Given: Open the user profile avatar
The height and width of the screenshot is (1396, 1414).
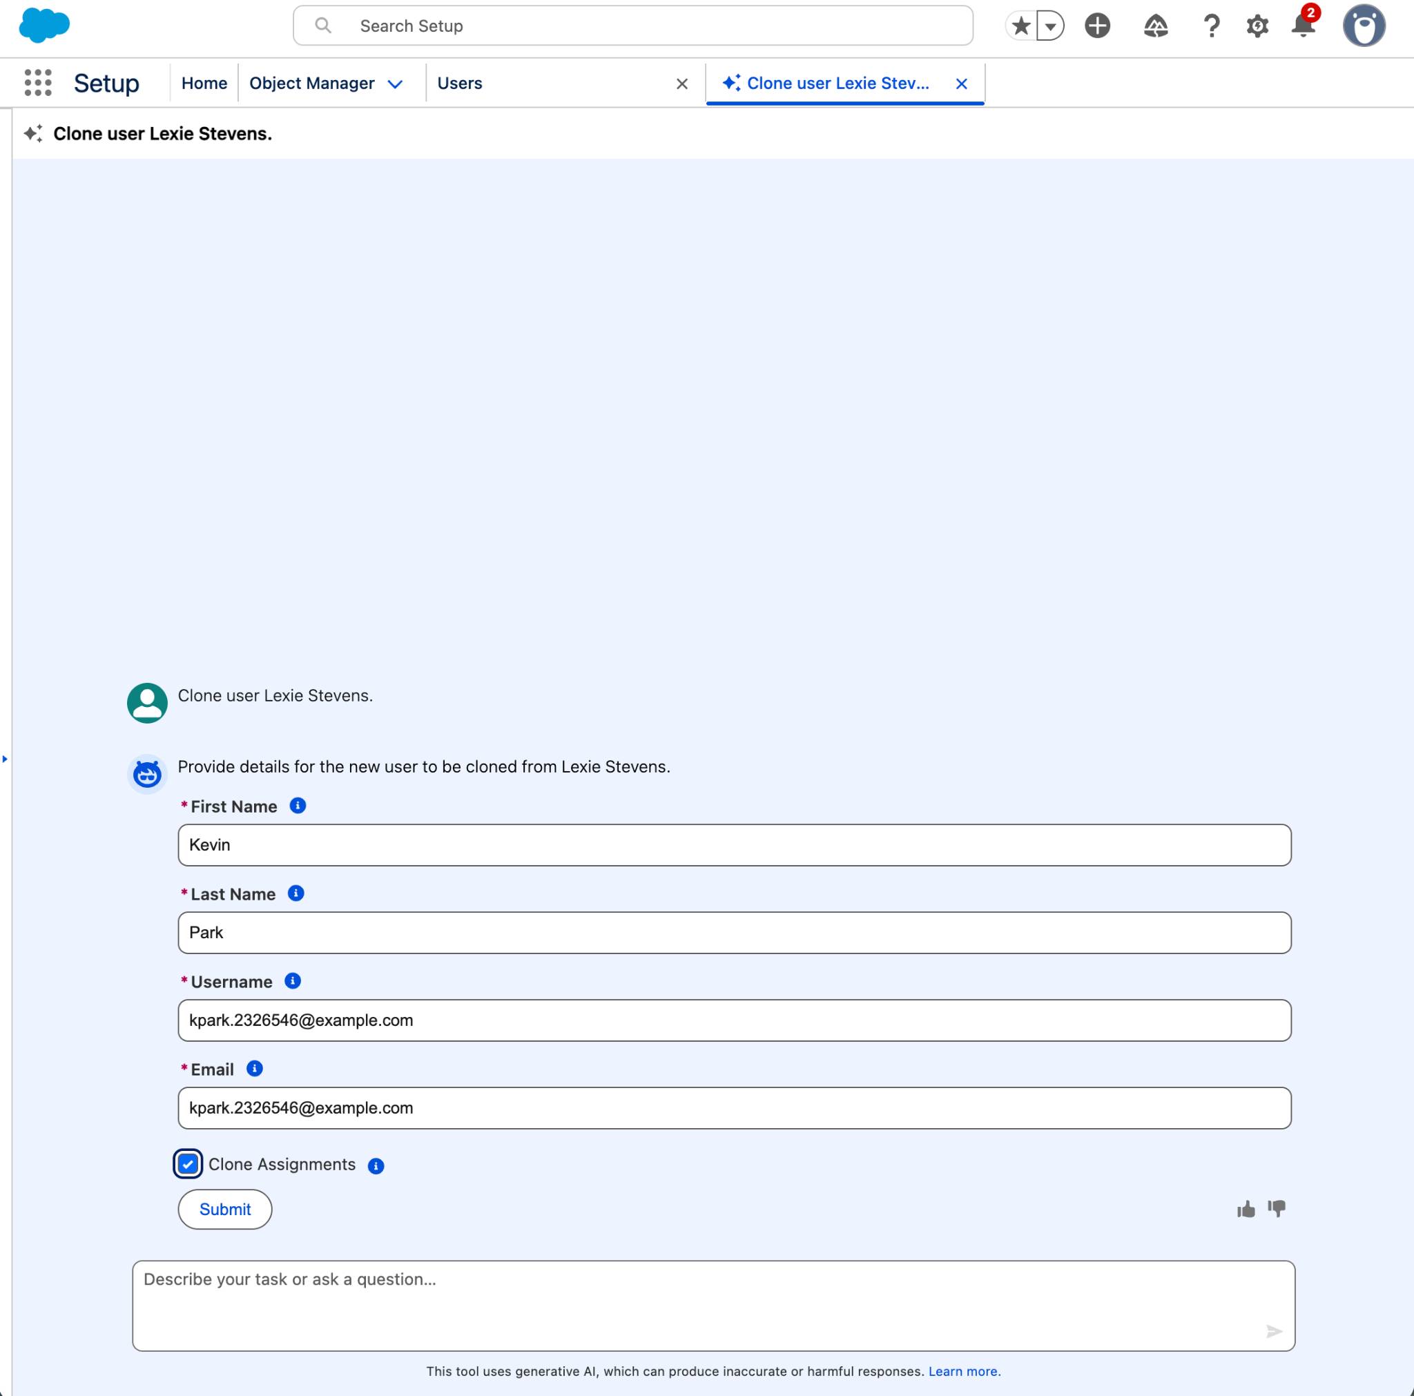Looking at the screenshot, I should [x=1364, y=26].
